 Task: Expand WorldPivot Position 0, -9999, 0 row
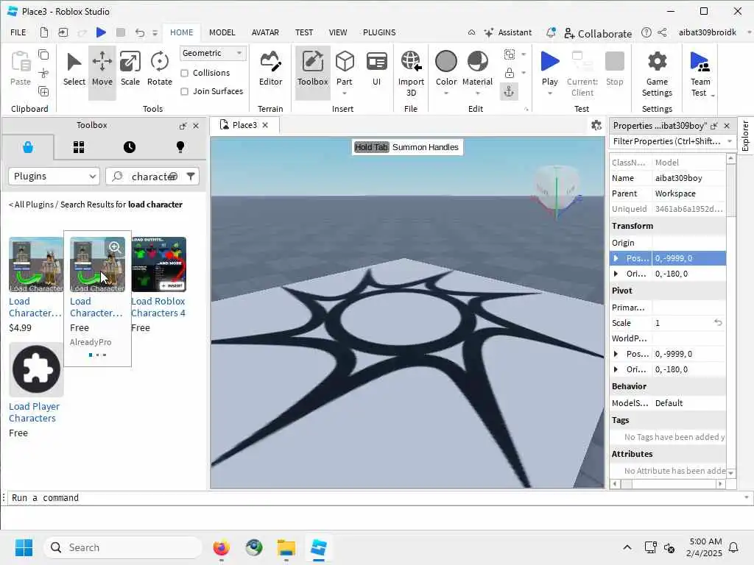tap(616, 354)
